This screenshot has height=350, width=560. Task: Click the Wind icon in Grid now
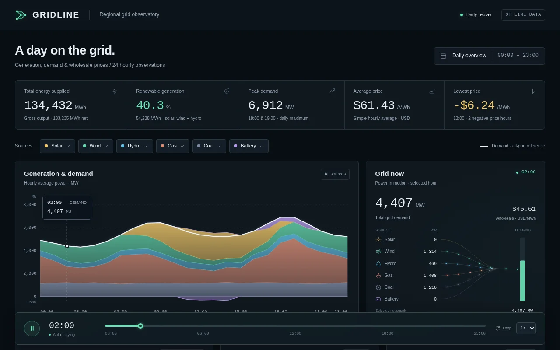click(378, 252)
